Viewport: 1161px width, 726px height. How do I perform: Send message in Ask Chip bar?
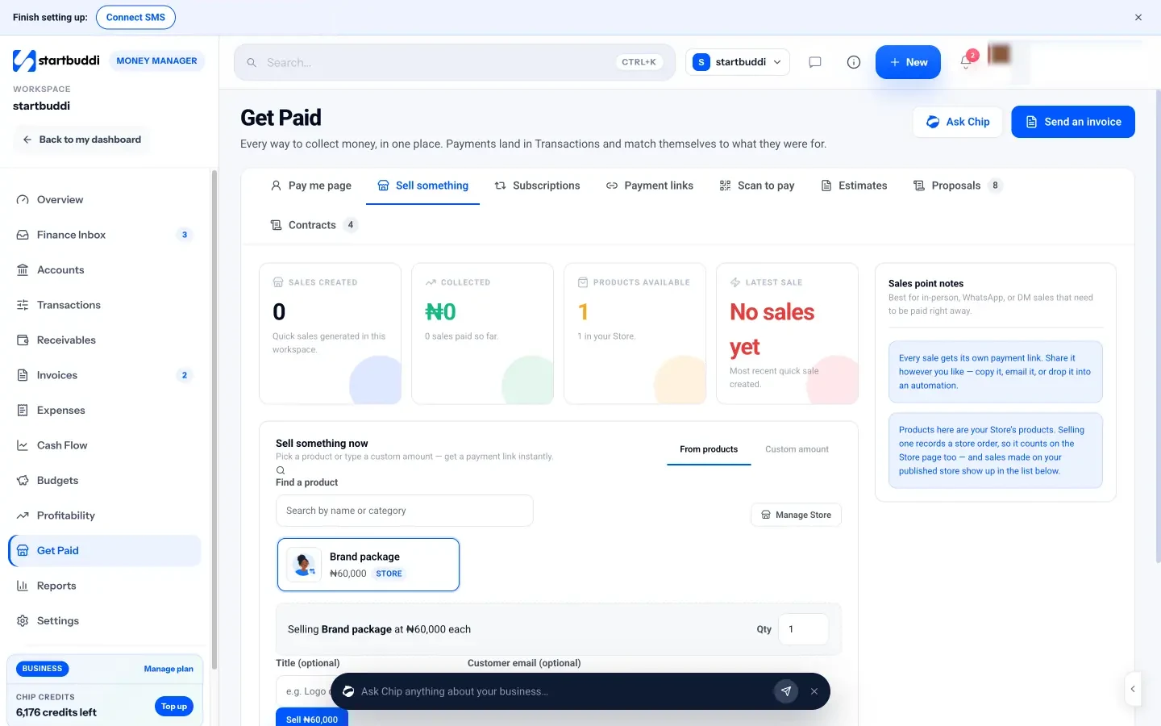pyautogui.click(x=786, y=691)
